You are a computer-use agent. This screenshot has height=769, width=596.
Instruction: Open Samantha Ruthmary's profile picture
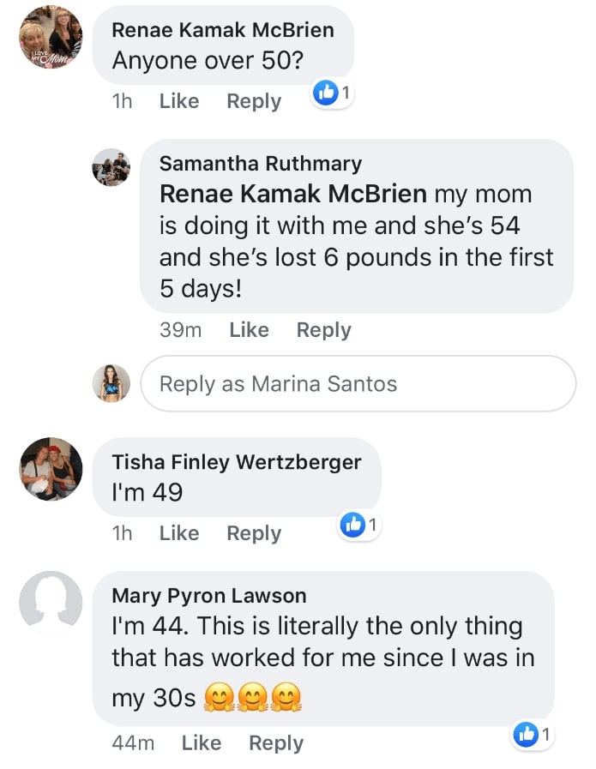111,166
